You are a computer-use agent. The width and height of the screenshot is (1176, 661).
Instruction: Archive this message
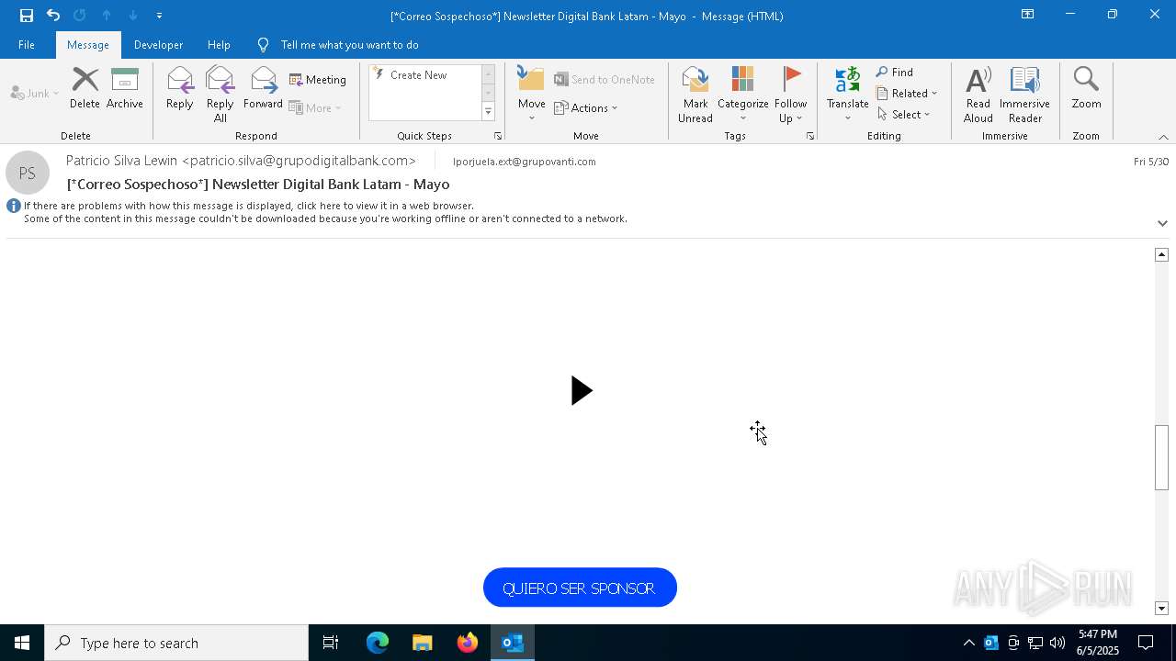point(125,88)
